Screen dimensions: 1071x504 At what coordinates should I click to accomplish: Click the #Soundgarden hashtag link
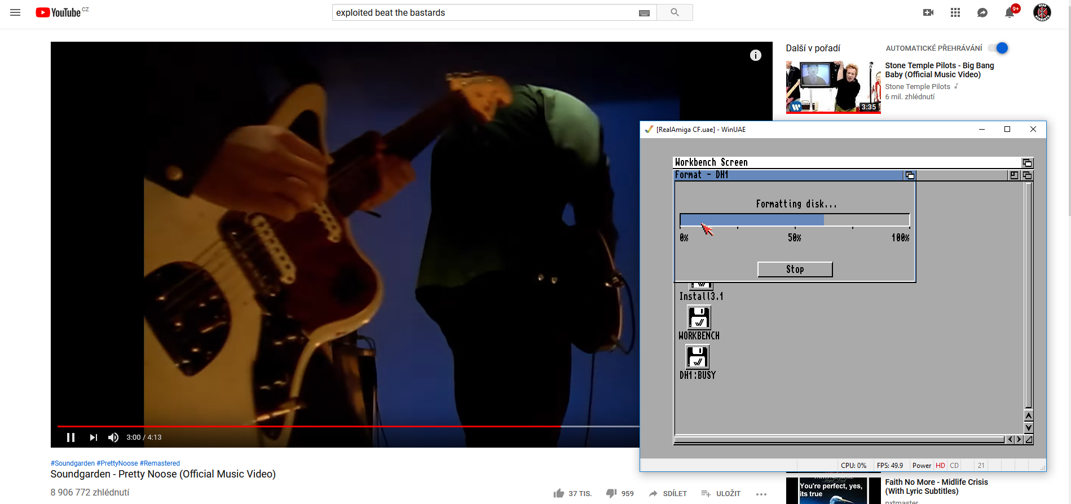73,463
